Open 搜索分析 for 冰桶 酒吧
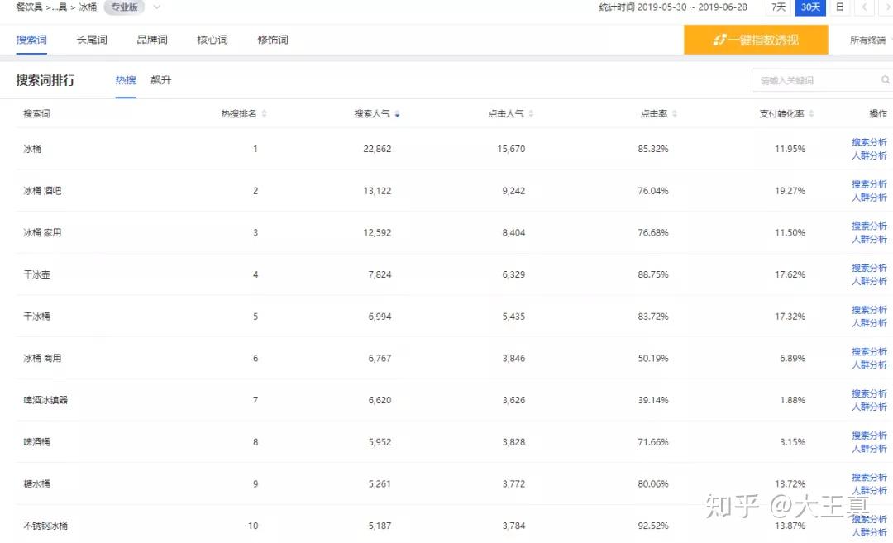The width and height of the screenshot is (893, 543). tap(869, 184)
